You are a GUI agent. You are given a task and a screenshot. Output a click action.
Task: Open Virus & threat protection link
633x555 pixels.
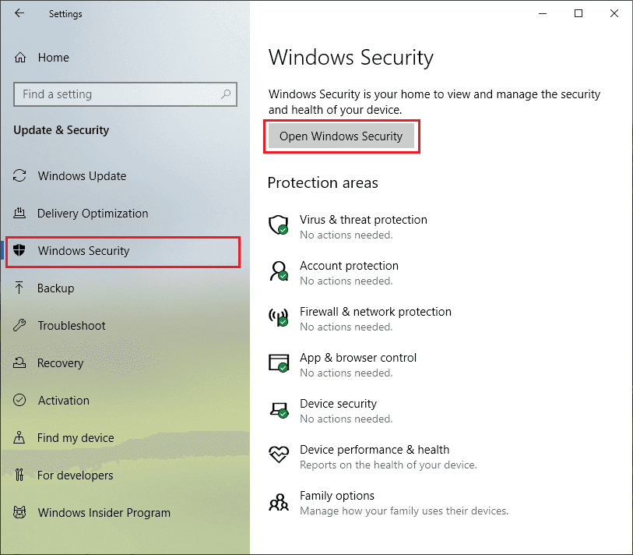(x=364, y=220)
